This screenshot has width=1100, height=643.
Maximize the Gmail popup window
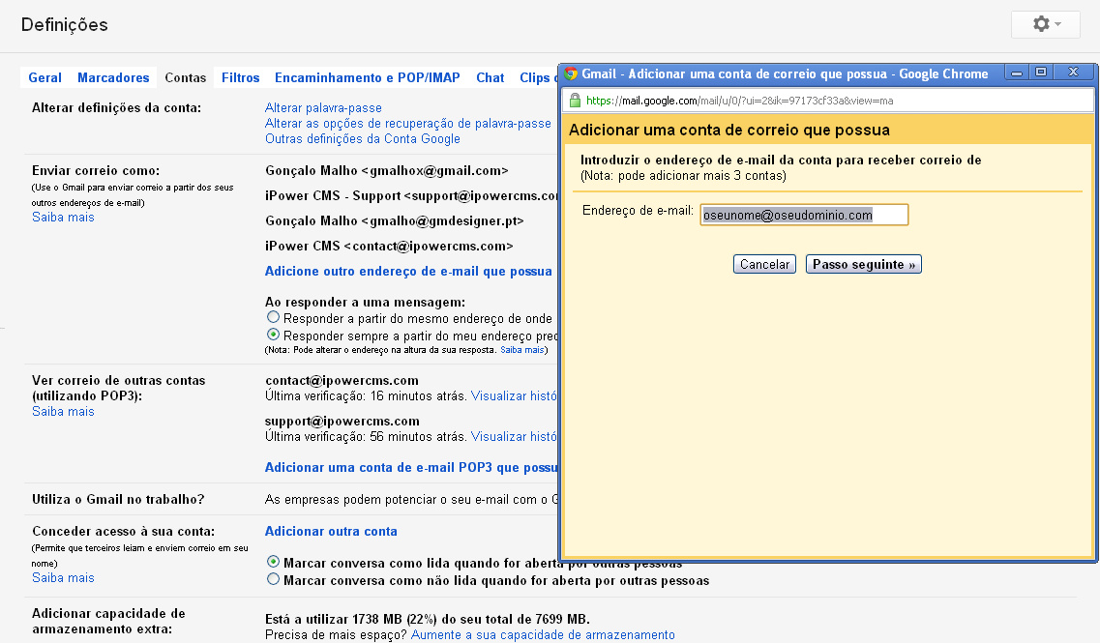click(x=1041, y=72)
